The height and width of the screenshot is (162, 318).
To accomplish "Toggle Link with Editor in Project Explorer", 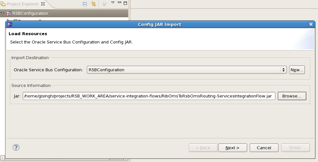I will pos(94,4).
